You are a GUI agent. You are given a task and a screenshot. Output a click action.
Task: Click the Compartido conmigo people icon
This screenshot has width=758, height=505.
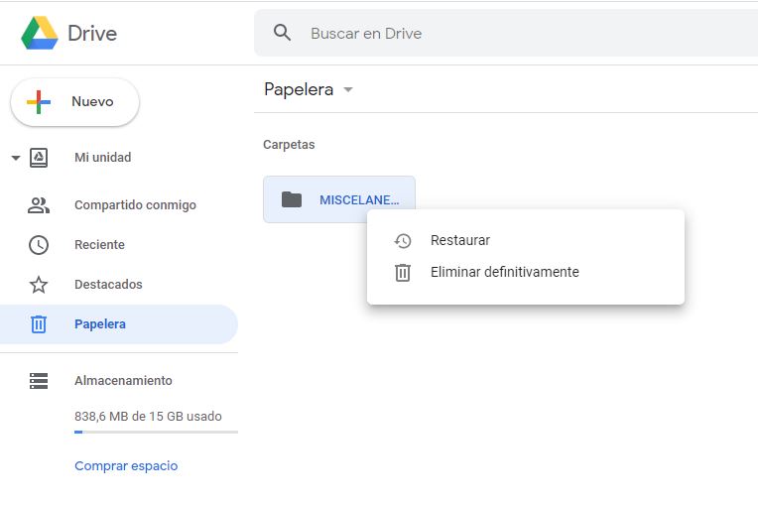pos(39,205)
